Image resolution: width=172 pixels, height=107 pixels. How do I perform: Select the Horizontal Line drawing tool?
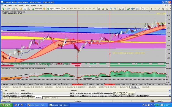pos(155,9)
